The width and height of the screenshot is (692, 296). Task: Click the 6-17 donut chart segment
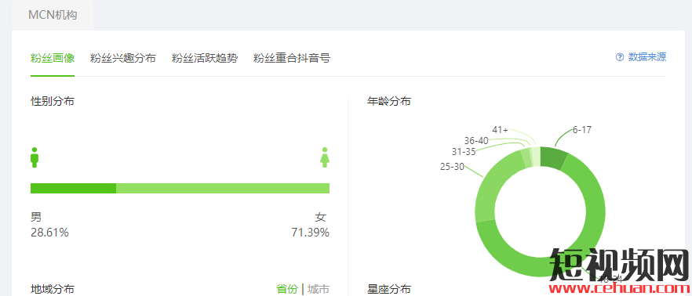point(553,158)
